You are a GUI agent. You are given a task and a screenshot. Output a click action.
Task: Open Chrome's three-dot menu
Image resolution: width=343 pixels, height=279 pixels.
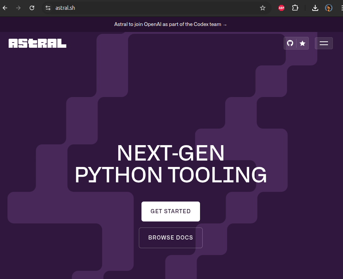pyautogui.click(x=340, y=8)
